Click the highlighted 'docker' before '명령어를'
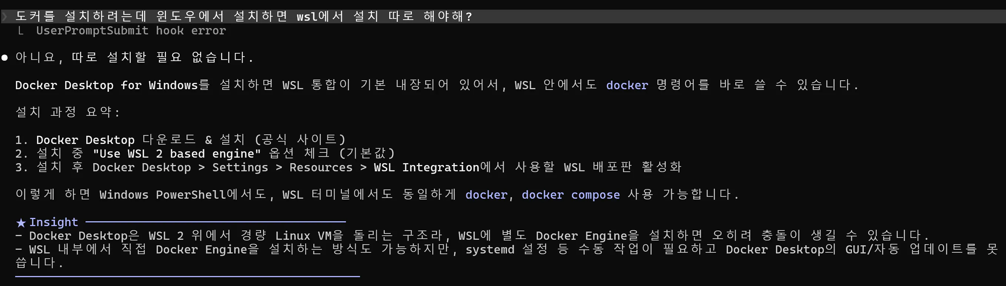 627,85
